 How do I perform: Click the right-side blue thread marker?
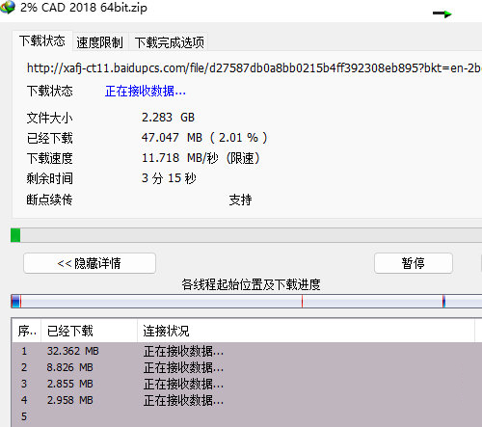click(x=443, y=302)
